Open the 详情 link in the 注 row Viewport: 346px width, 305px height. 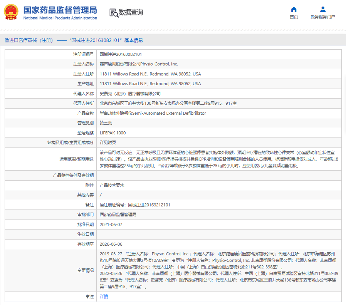(104, 297)
